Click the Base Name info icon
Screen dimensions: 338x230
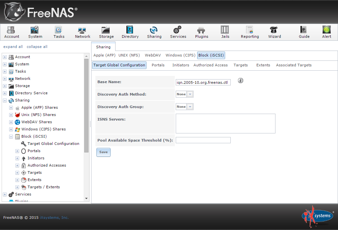click(241, 81)
